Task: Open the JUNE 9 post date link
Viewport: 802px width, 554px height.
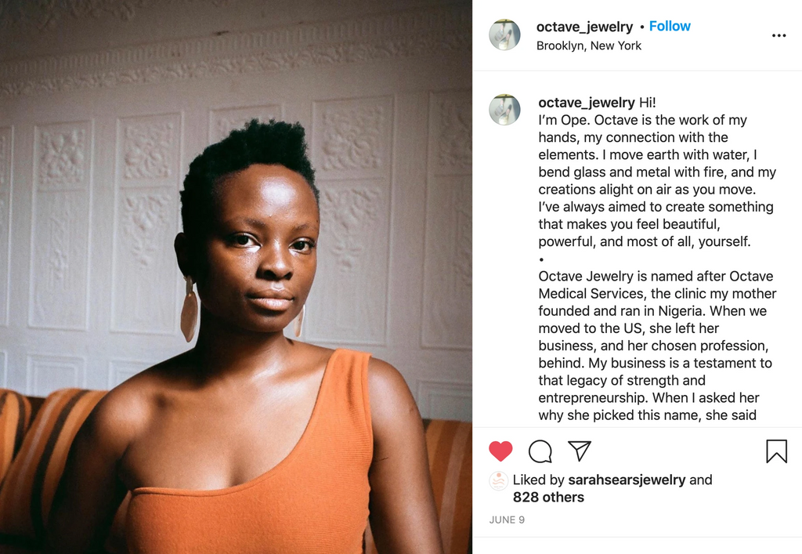Action: pos(507,520)
